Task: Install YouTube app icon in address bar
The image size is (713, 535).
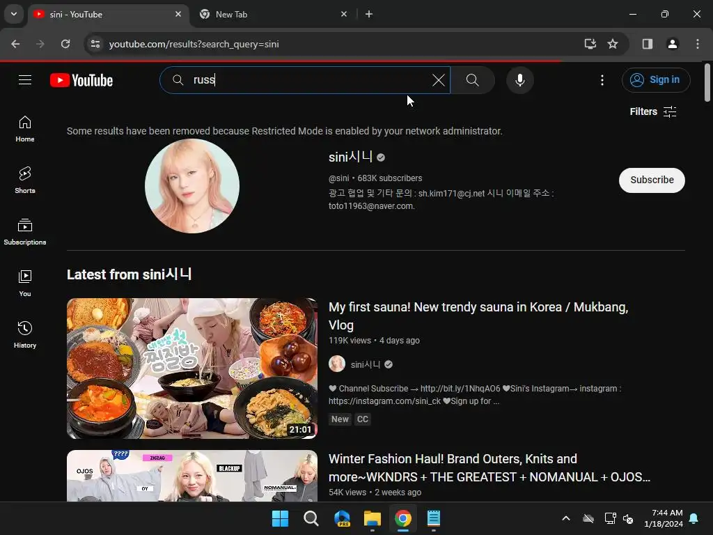Action: tap(590, 44)
